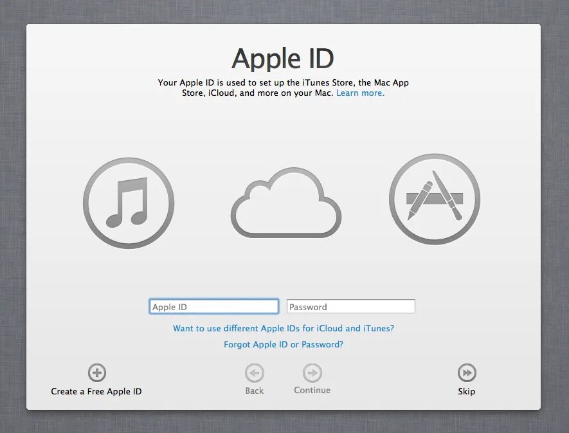Select the Back text label
This screenshot has height=433, width=569.
pyautogui.click(x=255, y=391)
